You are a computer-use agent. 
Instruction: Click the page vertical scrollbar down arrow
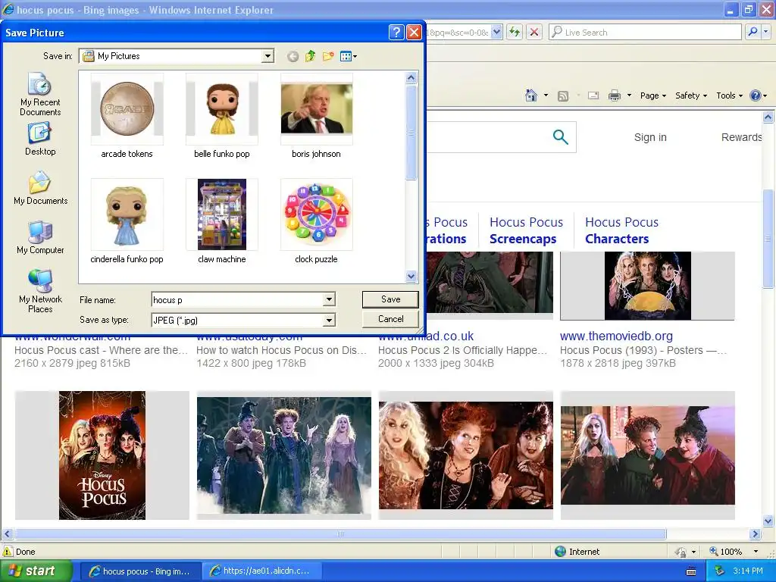(768, 521)
